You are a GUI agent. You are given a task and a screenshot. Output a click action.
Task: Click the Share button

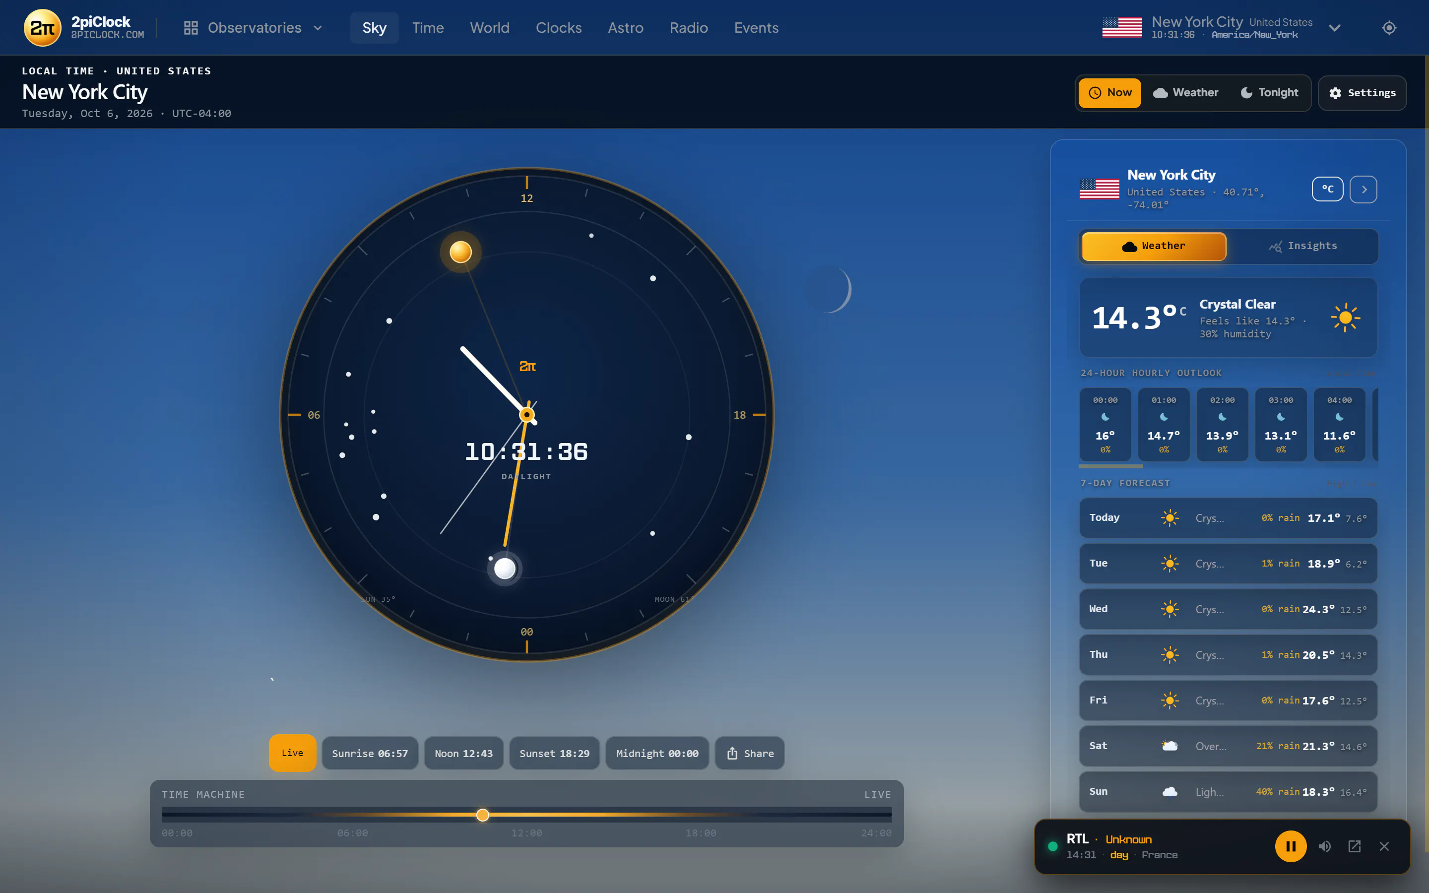click(x=749, y=753)
